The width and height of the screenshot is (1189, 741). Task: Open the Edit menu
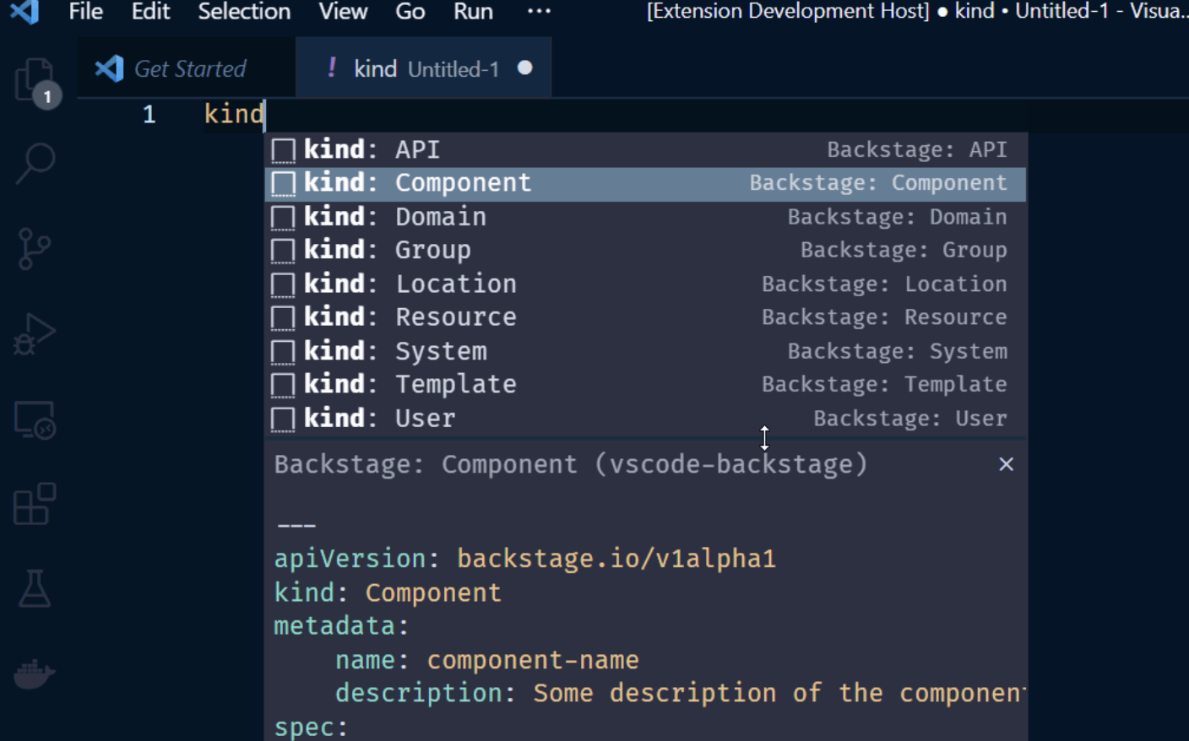pos(150,12)
